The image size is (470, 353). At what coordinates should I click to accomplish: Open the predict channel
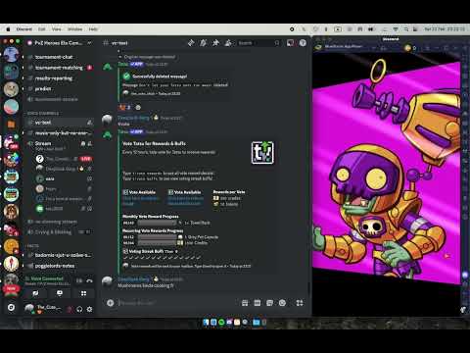pyautogui.click(x=60, y=89)
